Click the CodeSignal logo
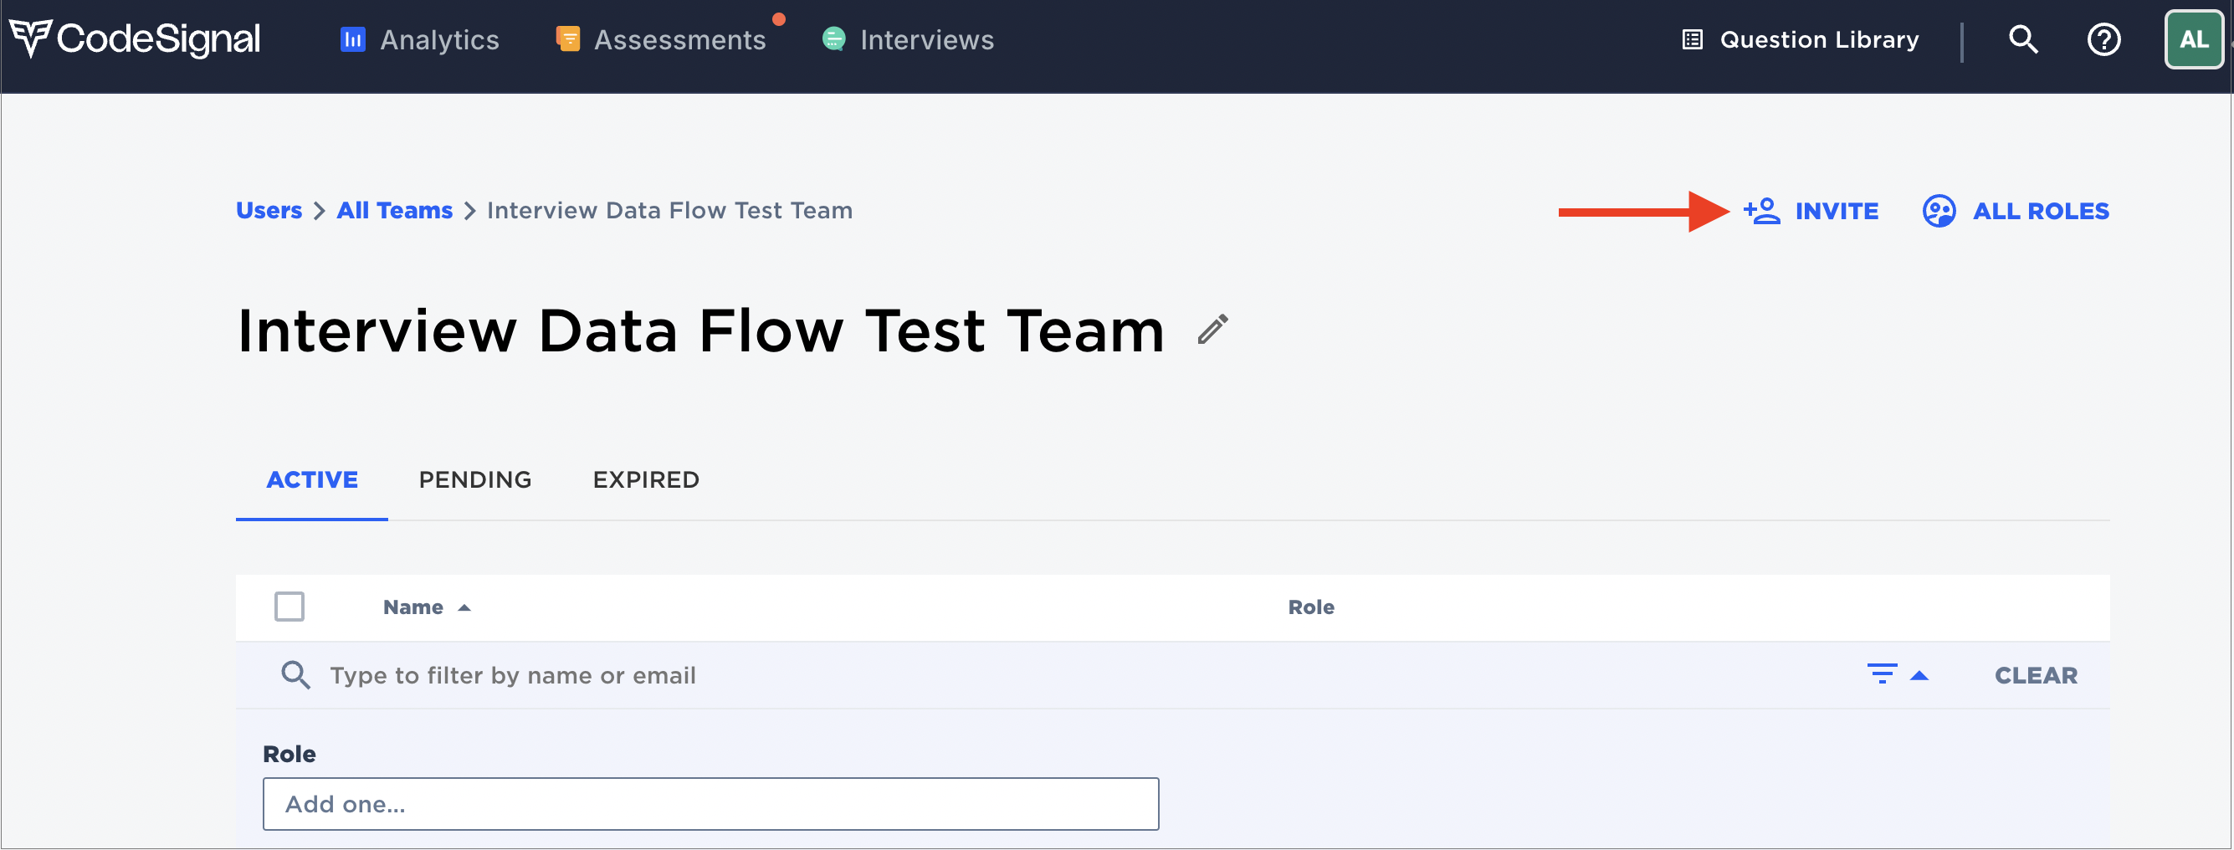The height and width of the screenshot is (850, 2234). pyautogui.click(x=136, y=39)
